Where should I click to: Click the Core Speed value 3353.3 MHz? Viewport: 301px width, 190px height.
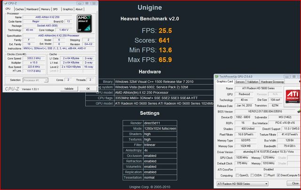coord(34,58)
